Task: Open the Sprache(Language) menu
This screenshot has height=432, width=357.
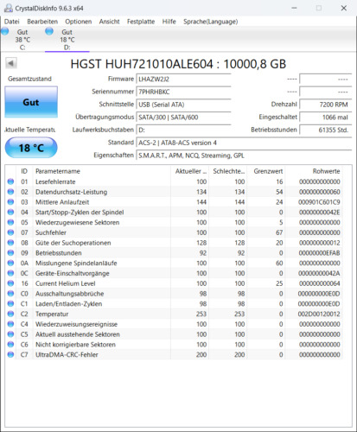Action: (210, 22)
